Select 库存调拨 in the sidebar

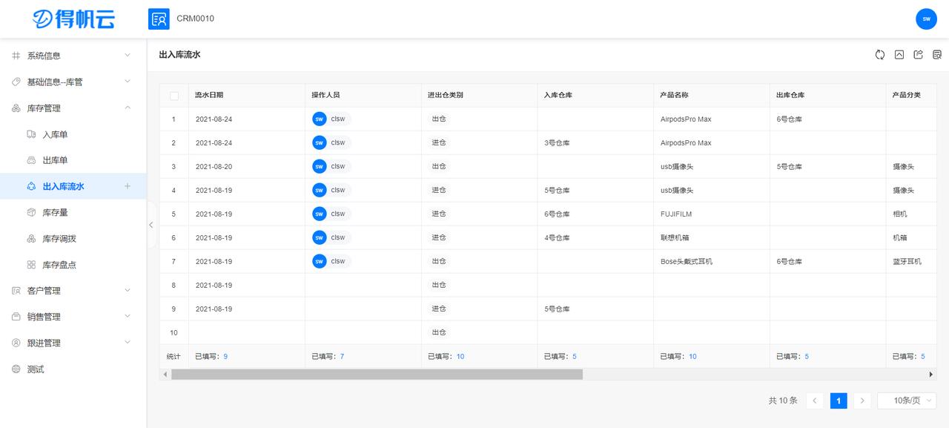59,239
